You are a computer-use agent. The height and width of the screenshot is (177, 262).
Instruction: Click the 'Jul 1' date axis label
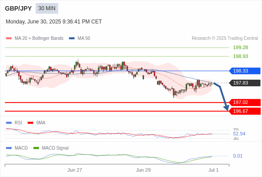coord(214,170)
